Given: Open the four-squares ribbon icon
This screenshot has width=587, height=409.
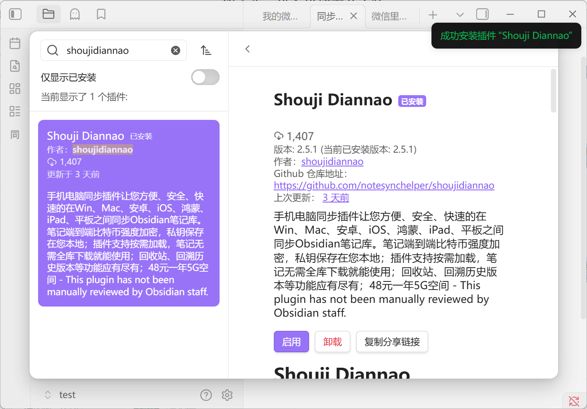Looking at the screenshot, I should (x=15, y=89).
